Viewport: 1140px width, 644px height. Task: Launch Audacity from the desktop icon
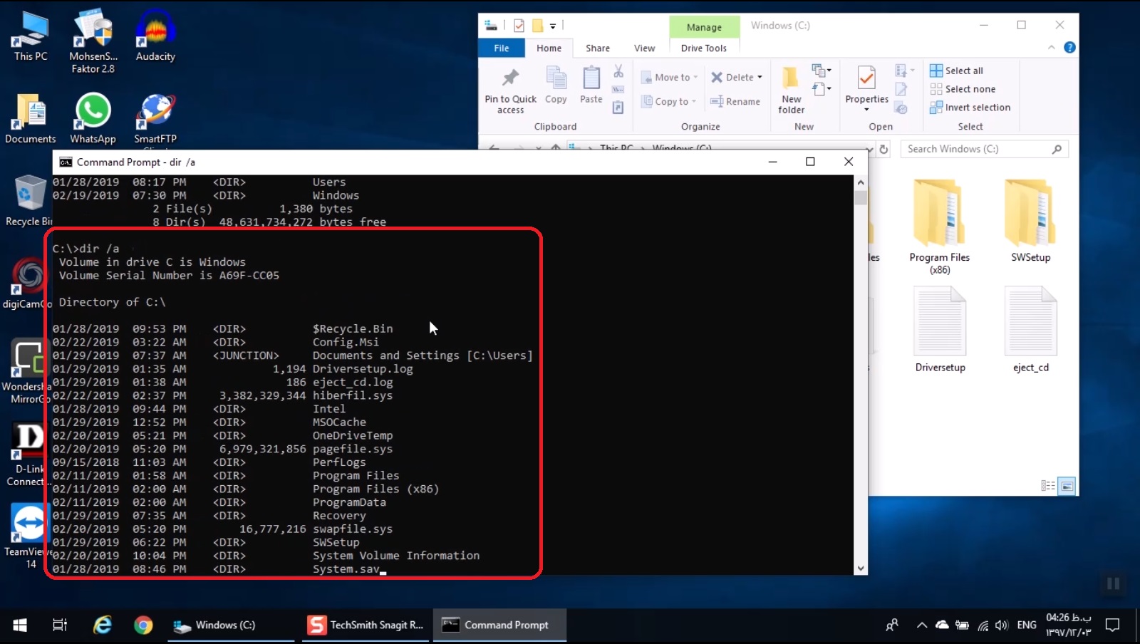(155, 31)
